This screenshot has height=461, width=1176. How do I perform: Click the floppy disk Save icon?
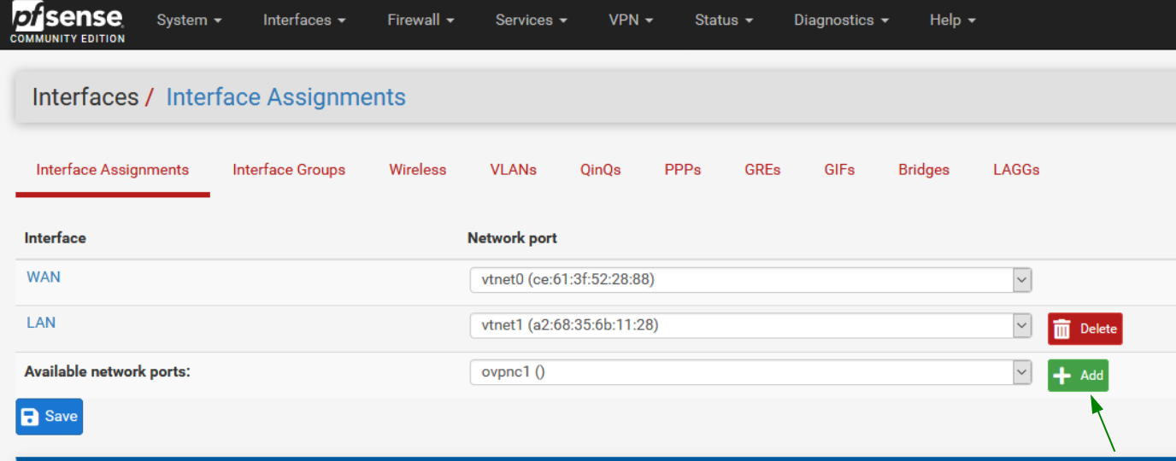(x=30, y=417)
